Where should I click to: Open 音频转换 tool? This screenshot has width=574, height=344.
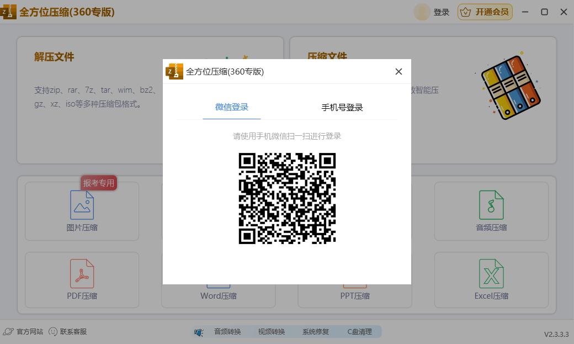[227, 332]
